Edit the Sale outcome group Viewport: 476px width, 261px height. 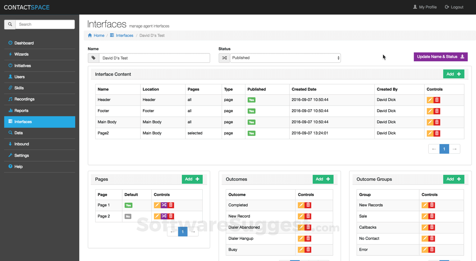[425, 216]
